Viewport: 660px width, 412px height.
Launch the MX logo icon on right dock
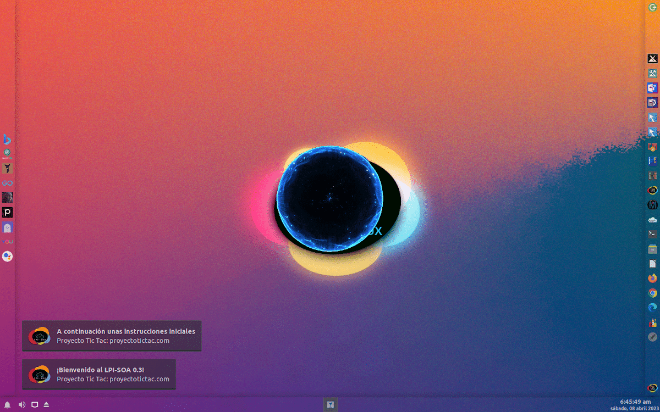653,59
